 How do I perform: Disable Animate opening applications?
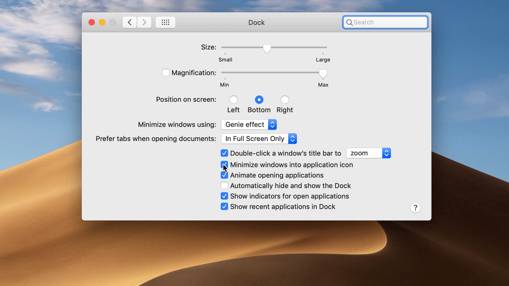pos(224,175)
